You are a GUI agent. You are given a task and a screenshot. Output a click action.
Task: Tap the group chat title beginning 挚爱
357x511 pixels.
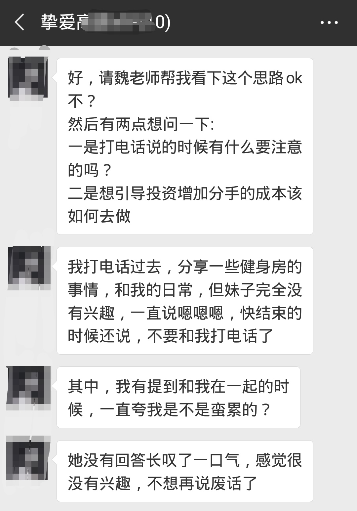click(x=106, y=22)
